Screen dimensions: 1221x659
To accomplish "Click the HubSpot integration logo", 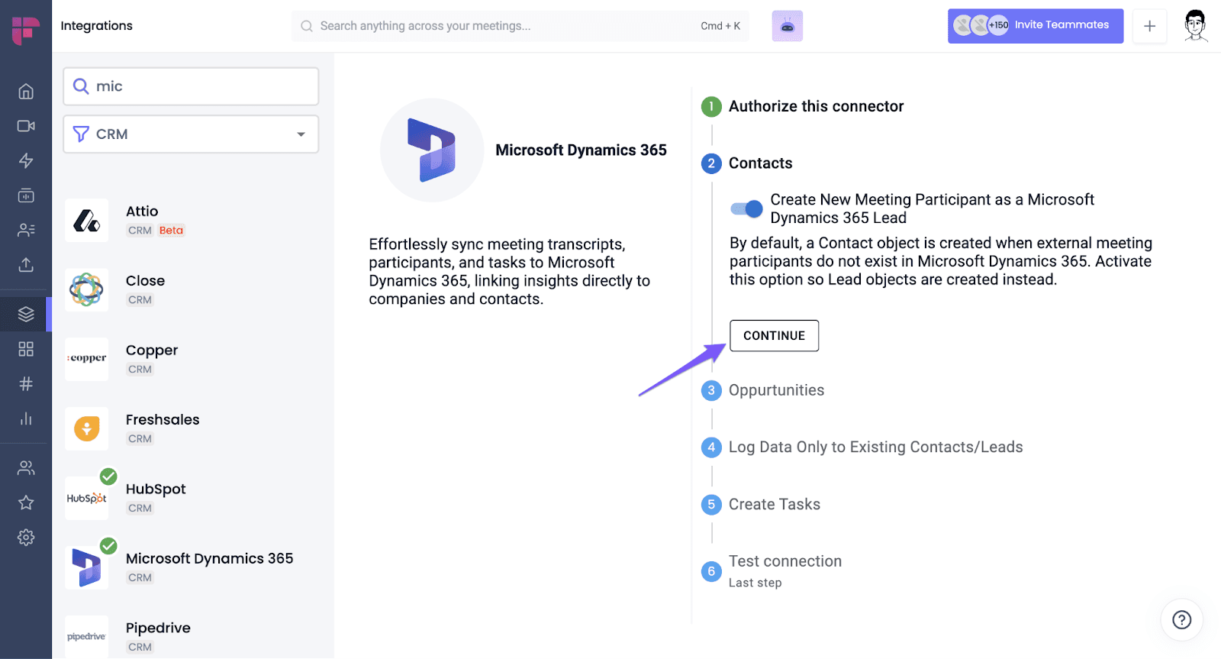I will [x=87, y=498].
